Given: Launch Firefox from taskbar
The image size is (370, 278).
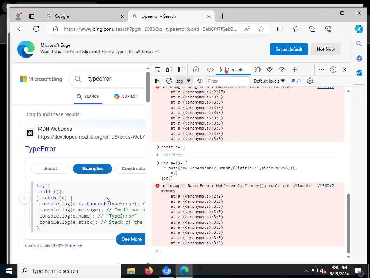Looking at the screenshot, I should coord(149,271).
